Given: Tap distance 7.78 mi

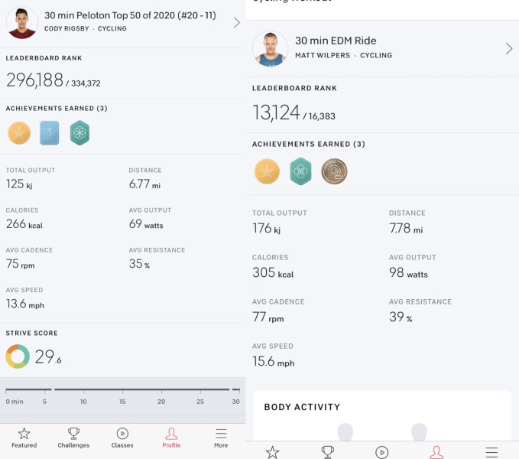Looking at the screenshot, I should click(x=406, y=228).
